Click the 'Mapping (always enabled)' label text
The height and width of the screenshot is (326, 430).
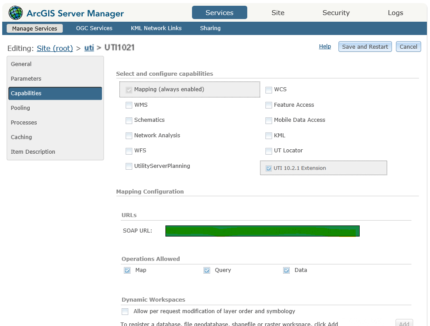[x=169, y=89]
